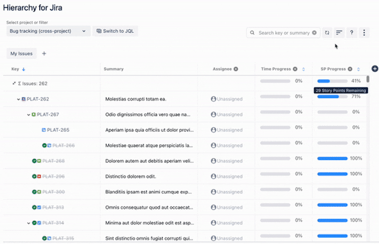
Task: Click the done checkmark icon on PLAT-314
Action: coord(34,223)
